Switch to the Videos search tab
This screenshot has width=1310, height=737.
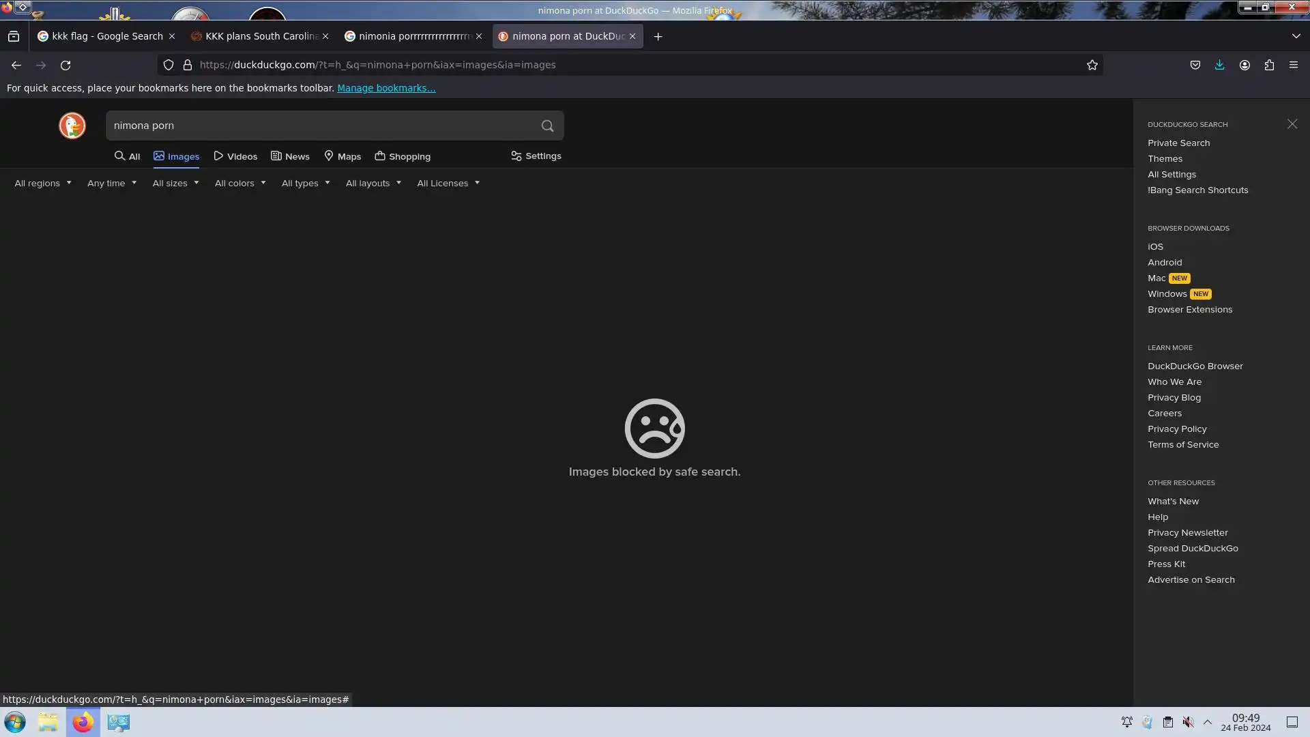[x=235, y=156]
